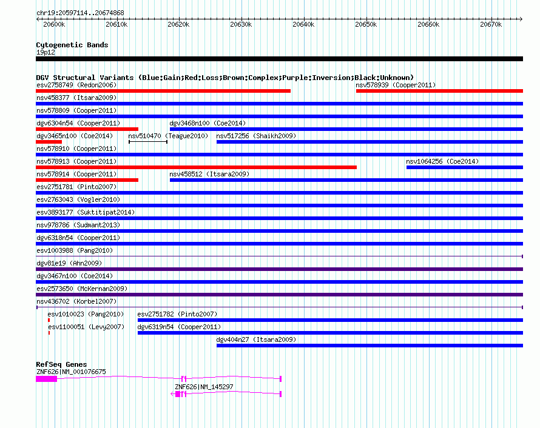
Task: Click the 20600k ruler tick label
Action: point(54,24)
